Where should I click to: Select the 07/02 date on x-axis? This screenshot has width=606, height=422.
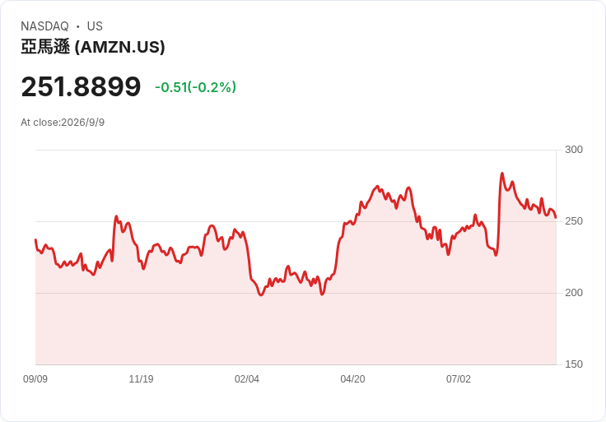click(x=459, y=378)
